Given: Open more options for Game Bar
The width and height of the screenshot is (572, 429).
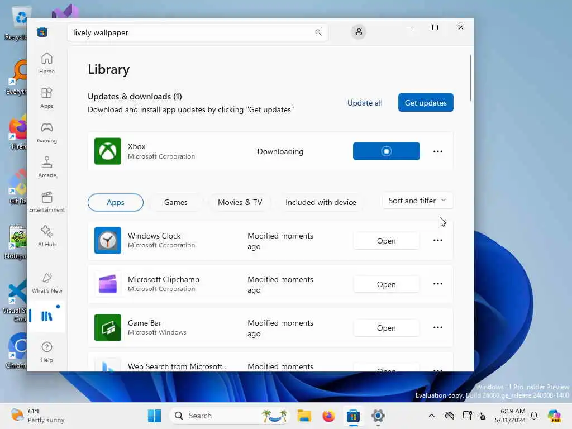Looking at the screenshot, I should 438,327.
